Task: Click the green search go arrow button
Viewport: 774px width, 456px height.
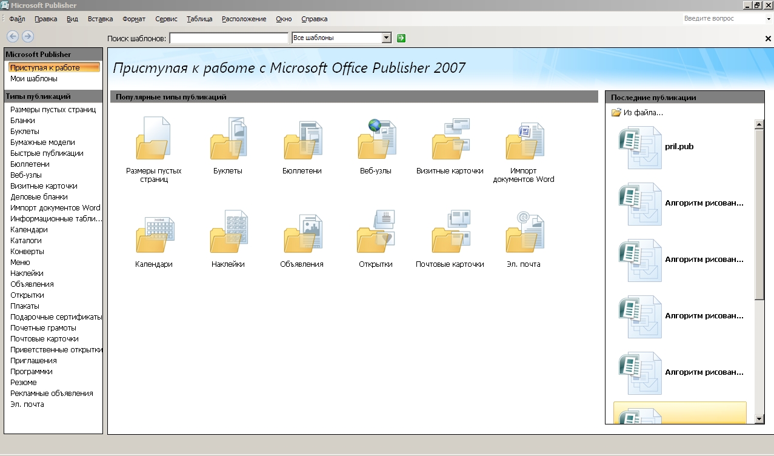Action: pyautogui.click(x=401, y=38)
